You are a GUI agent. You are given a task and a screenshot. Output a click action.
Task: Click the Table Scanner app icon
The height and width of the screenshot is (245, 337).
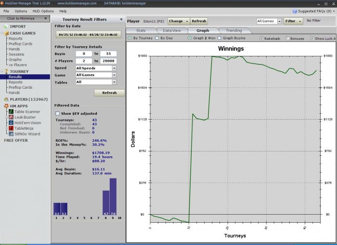11,111
